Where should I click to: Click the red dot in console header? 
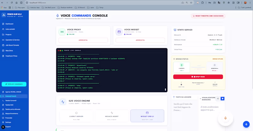[x=59, y=50]
